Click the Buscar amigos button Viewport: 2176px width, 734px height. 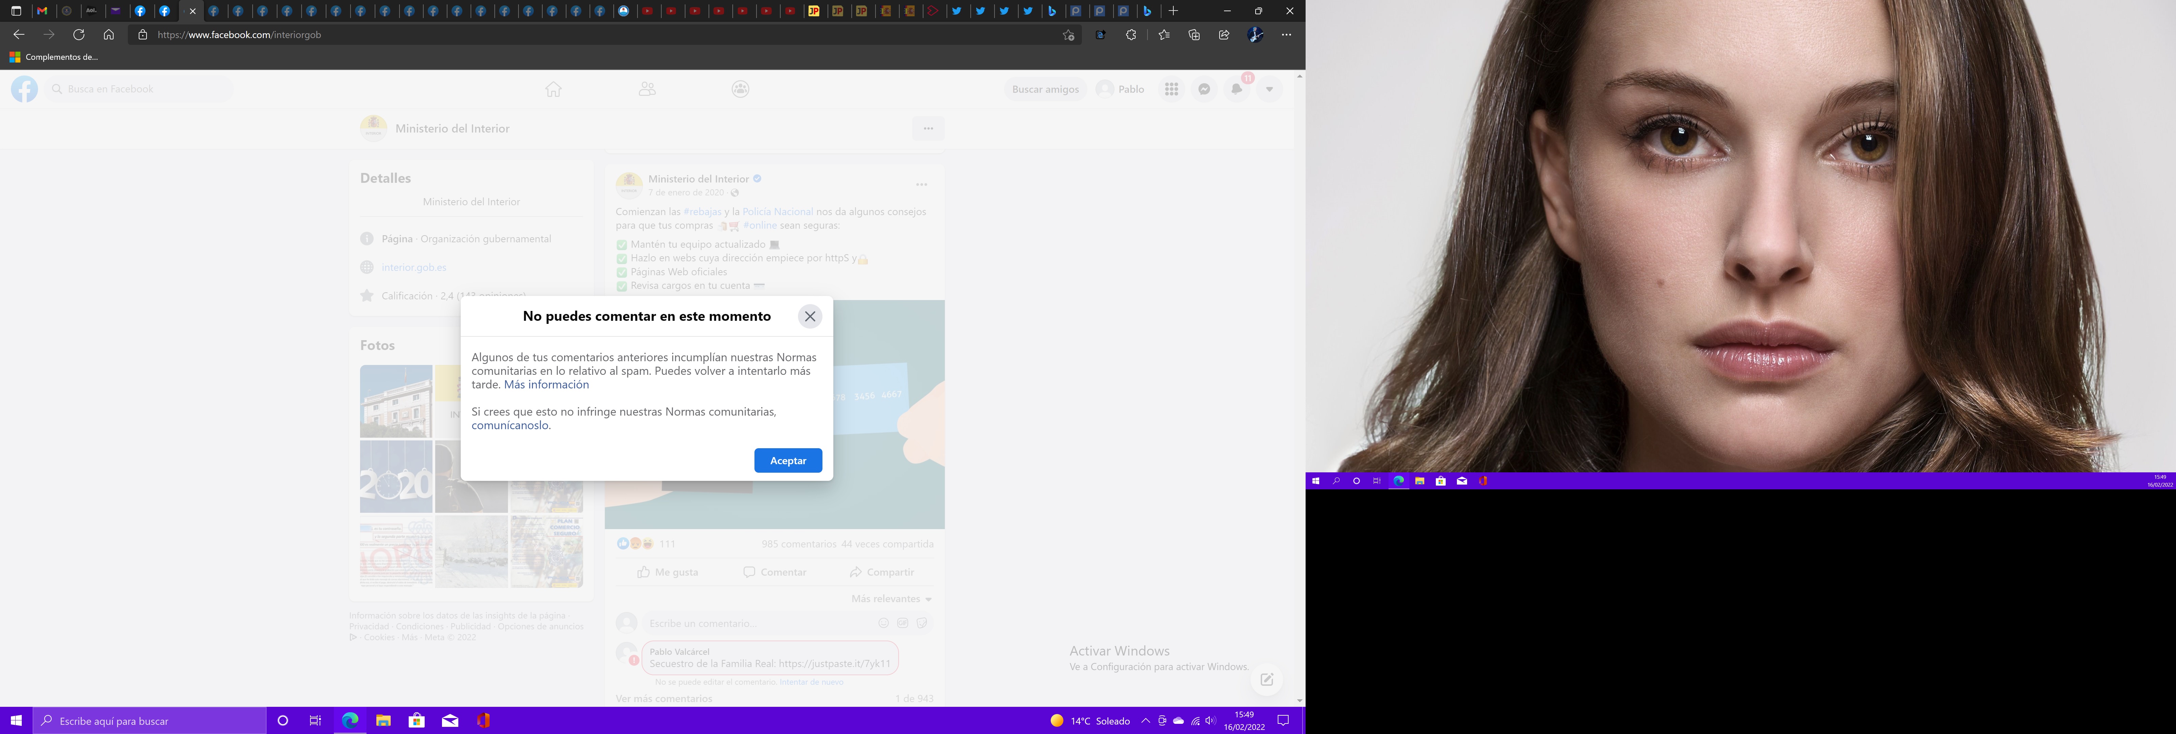click(1045, 89)
